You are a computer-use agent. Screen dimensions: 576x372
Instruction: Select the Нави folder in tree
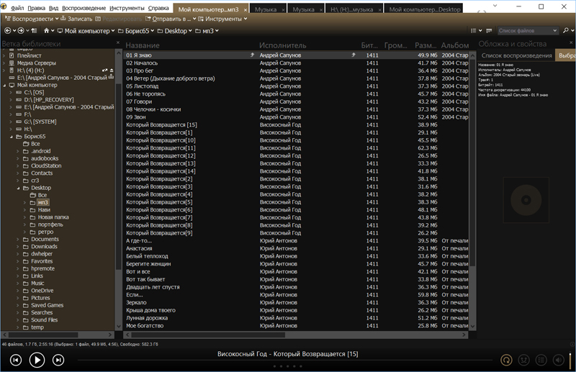click(44, 209)
